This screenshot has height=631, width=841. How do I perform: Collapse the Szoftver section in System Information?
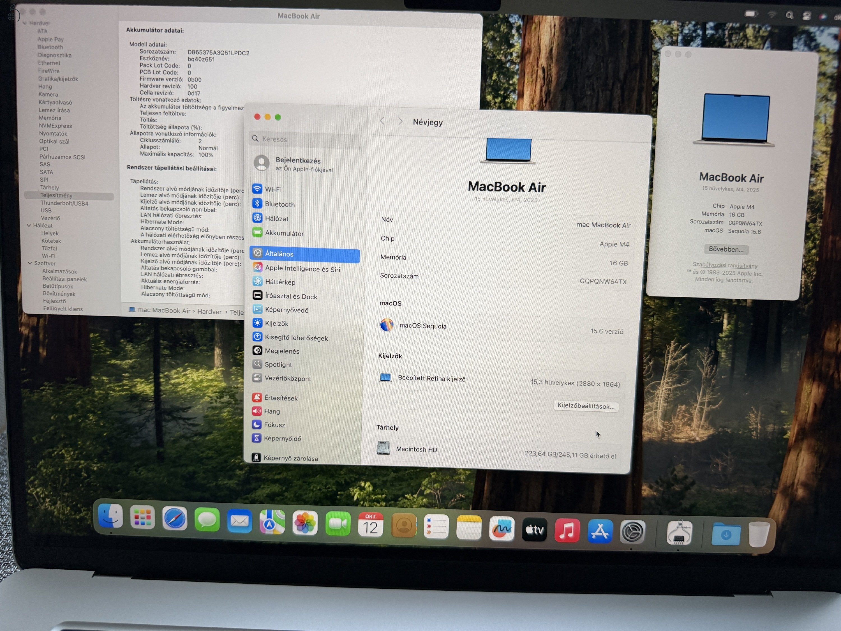30,263
